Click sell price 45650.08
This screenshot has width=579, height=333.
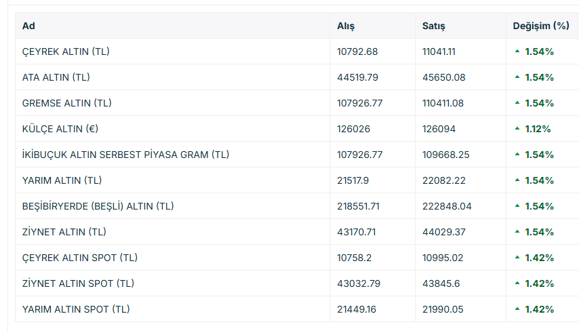[444, 77]
